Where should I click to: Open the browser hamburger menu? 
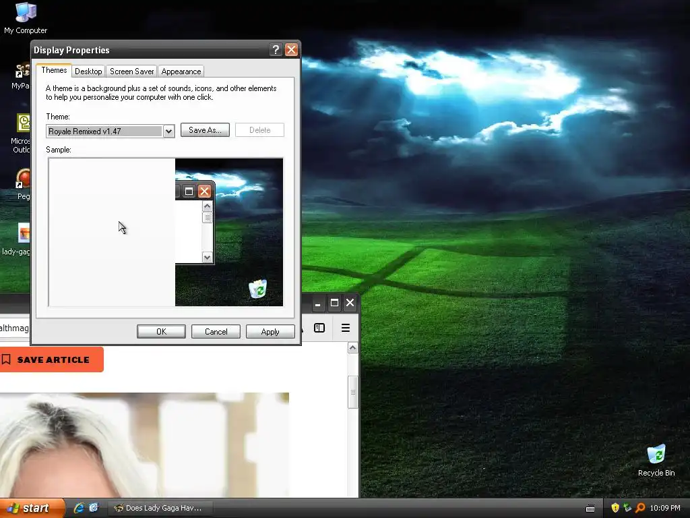(346, 328)
